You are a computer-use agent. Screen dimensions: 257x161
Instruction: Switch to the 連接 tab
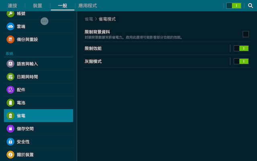[12, 6]
